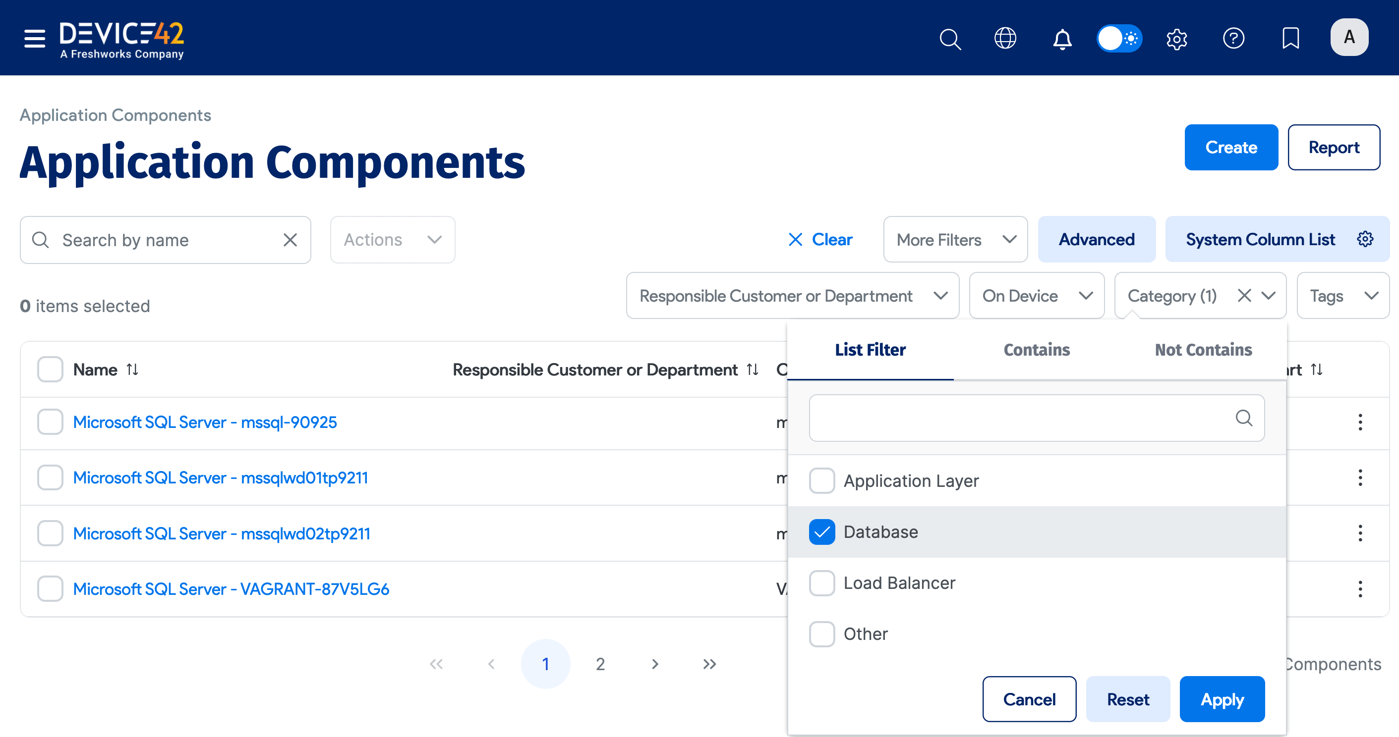Switch to the Not Contains tab

tap(1203, 350)
